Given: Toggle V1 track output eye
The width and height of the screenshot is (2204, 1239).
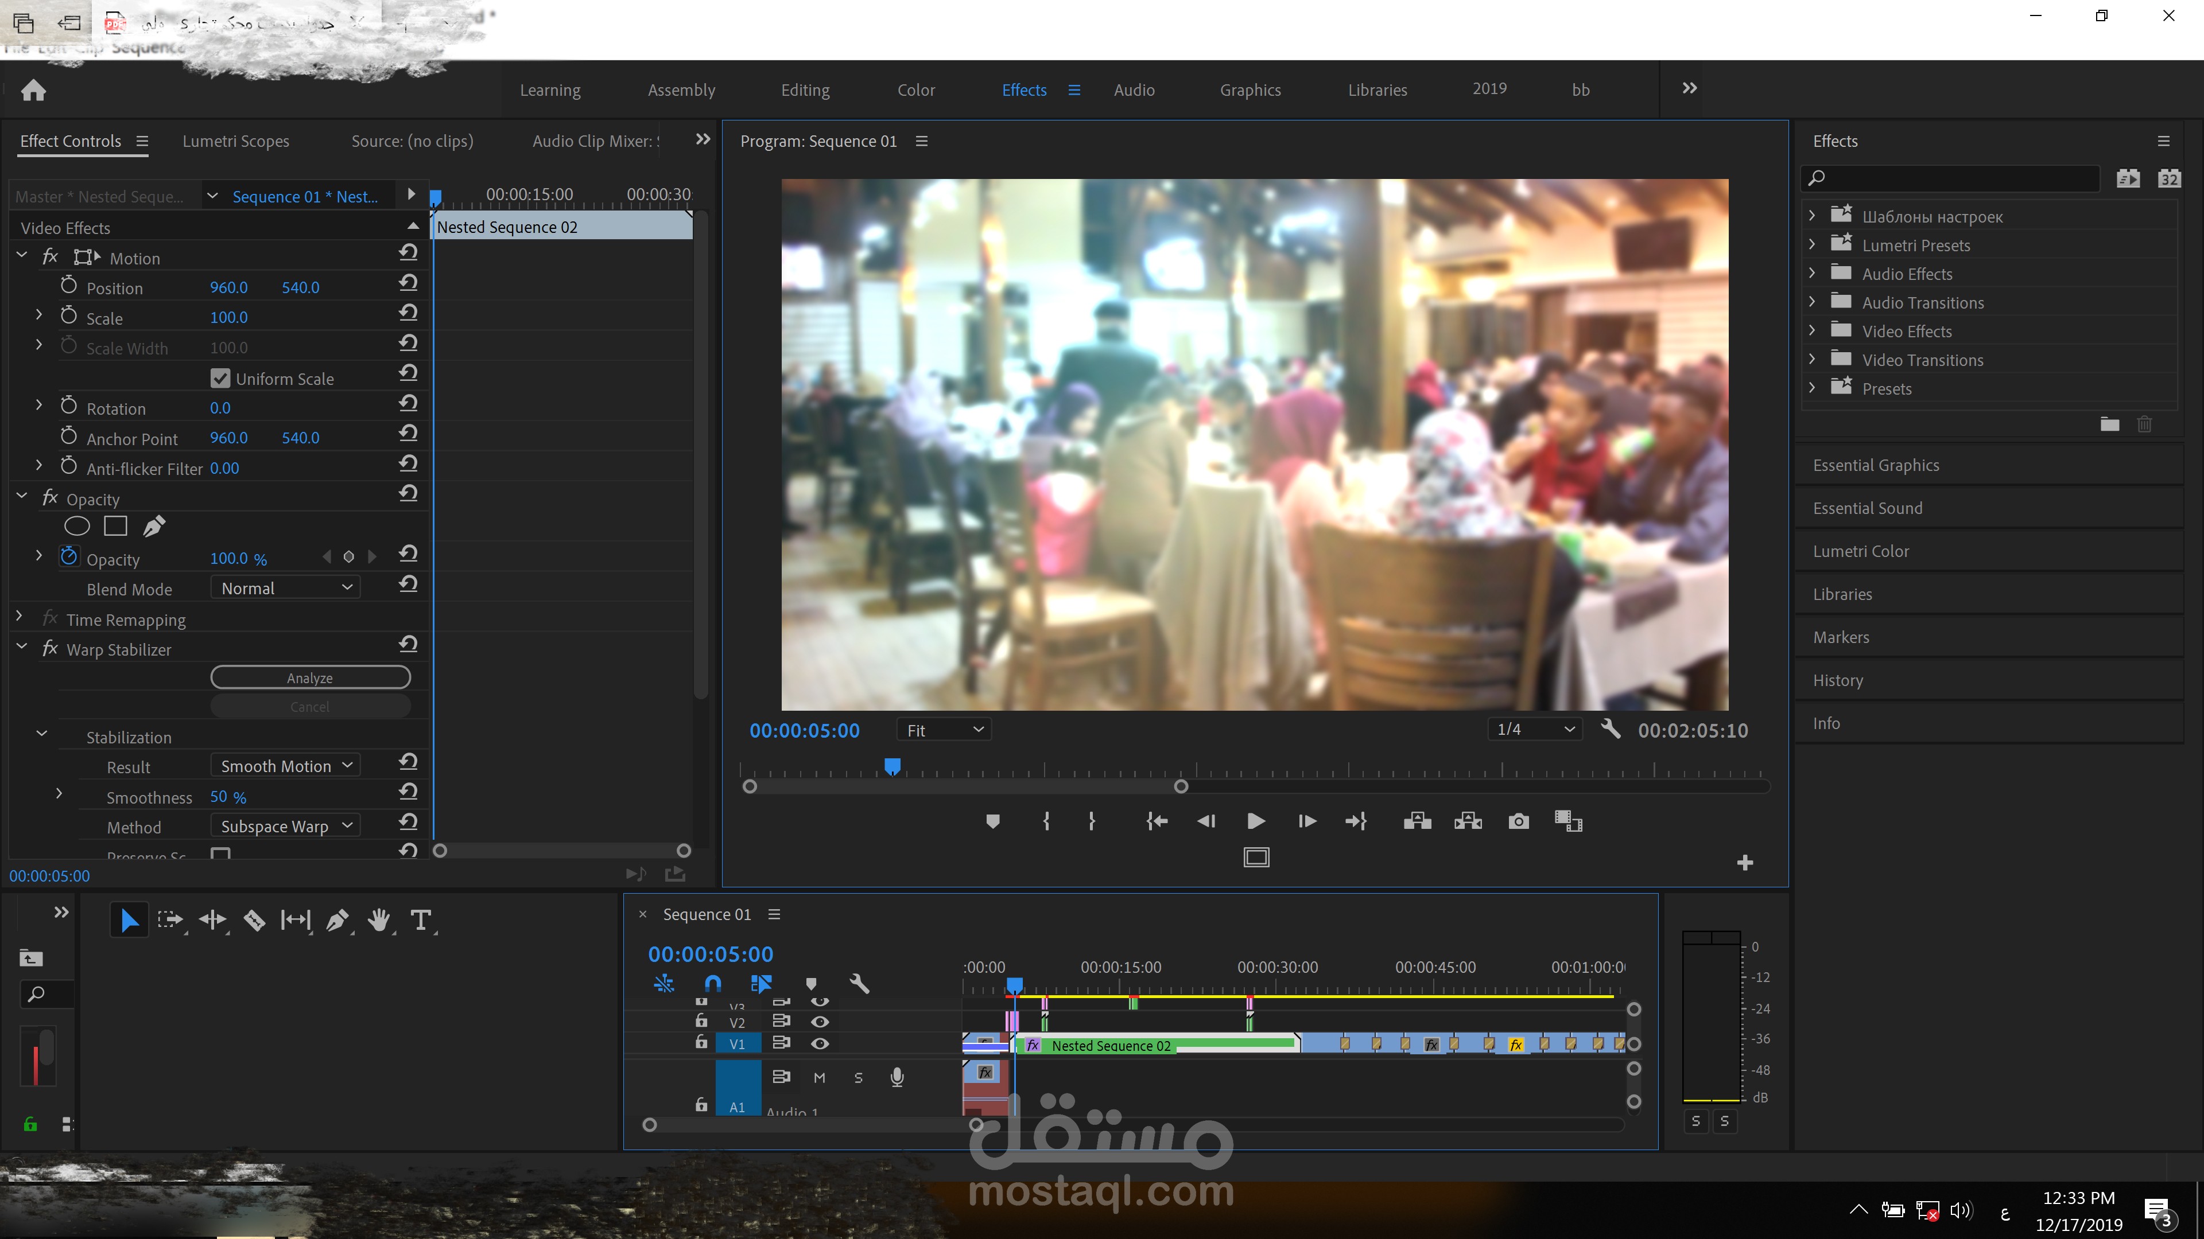Looking at the screenshot, I should (820, 1043).
